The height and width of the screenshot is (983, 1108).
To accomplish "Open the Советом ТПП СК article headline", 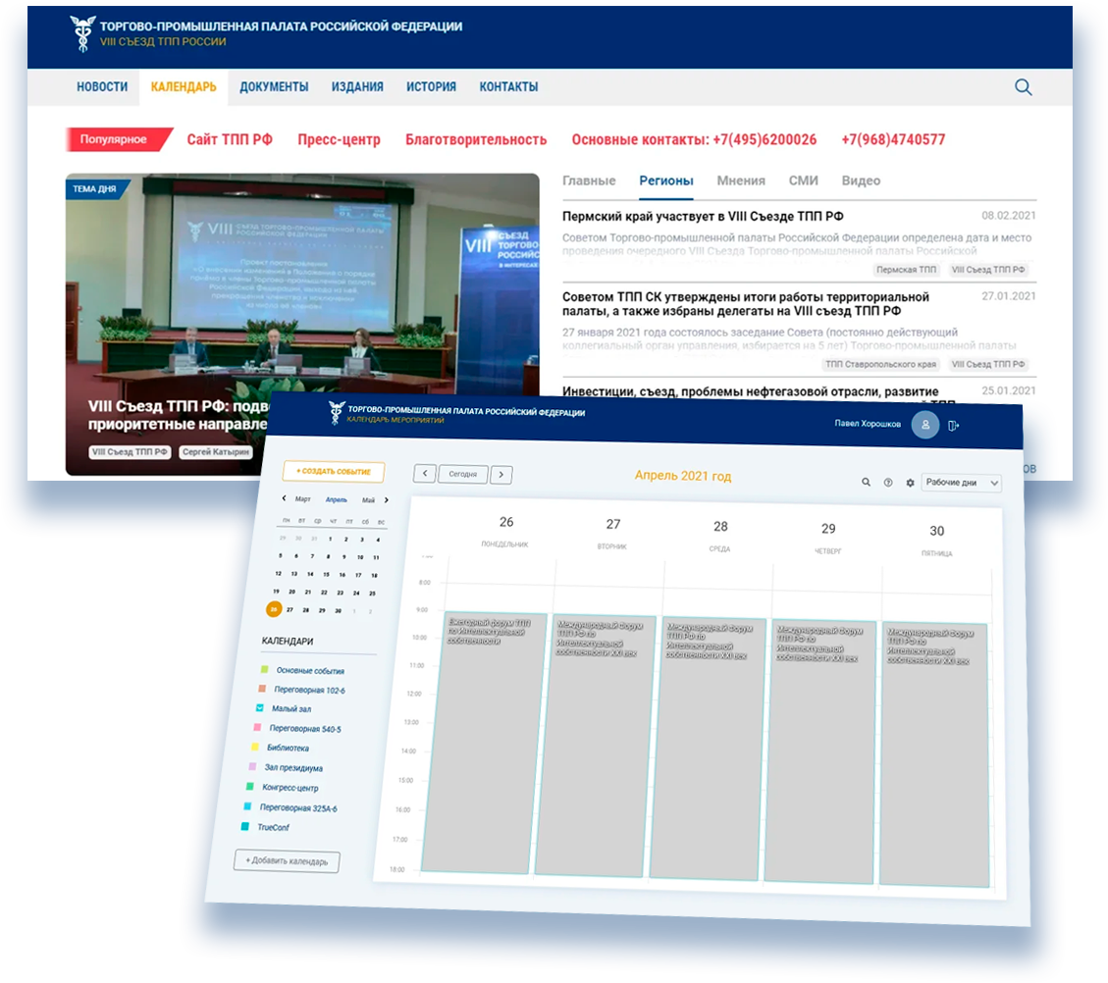I will [x=746, y=304].
